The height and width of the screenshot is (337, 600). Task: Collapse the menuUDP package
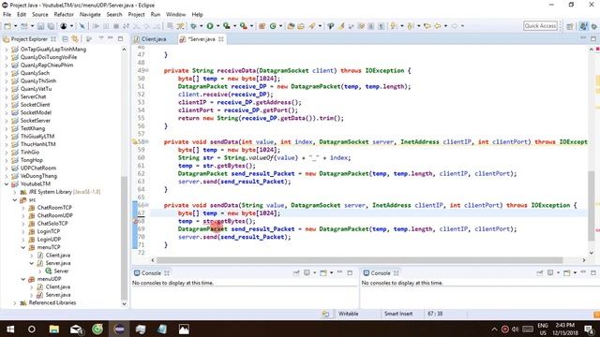click(22, 279)
